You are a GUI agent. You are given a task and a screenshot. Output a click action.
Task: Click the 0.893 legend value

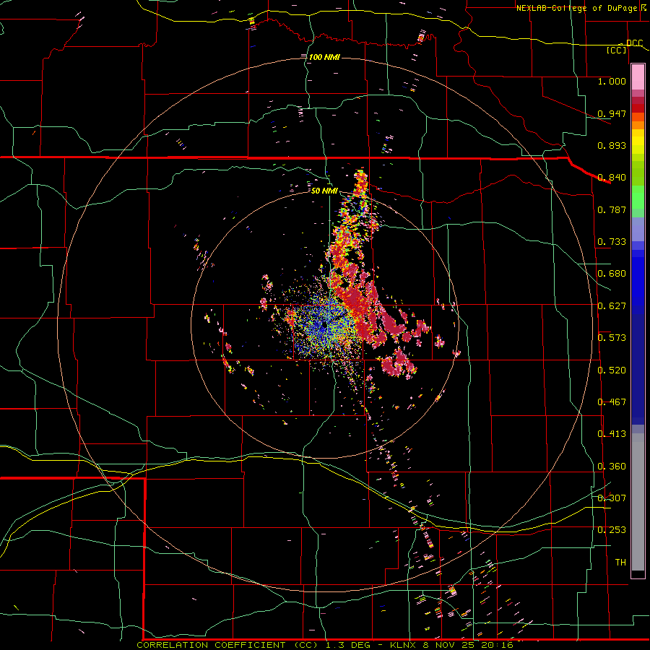(x=612, y=145)
